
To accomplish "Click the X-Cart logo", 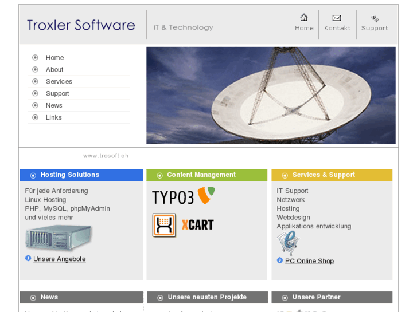I will tap(183, 225).
